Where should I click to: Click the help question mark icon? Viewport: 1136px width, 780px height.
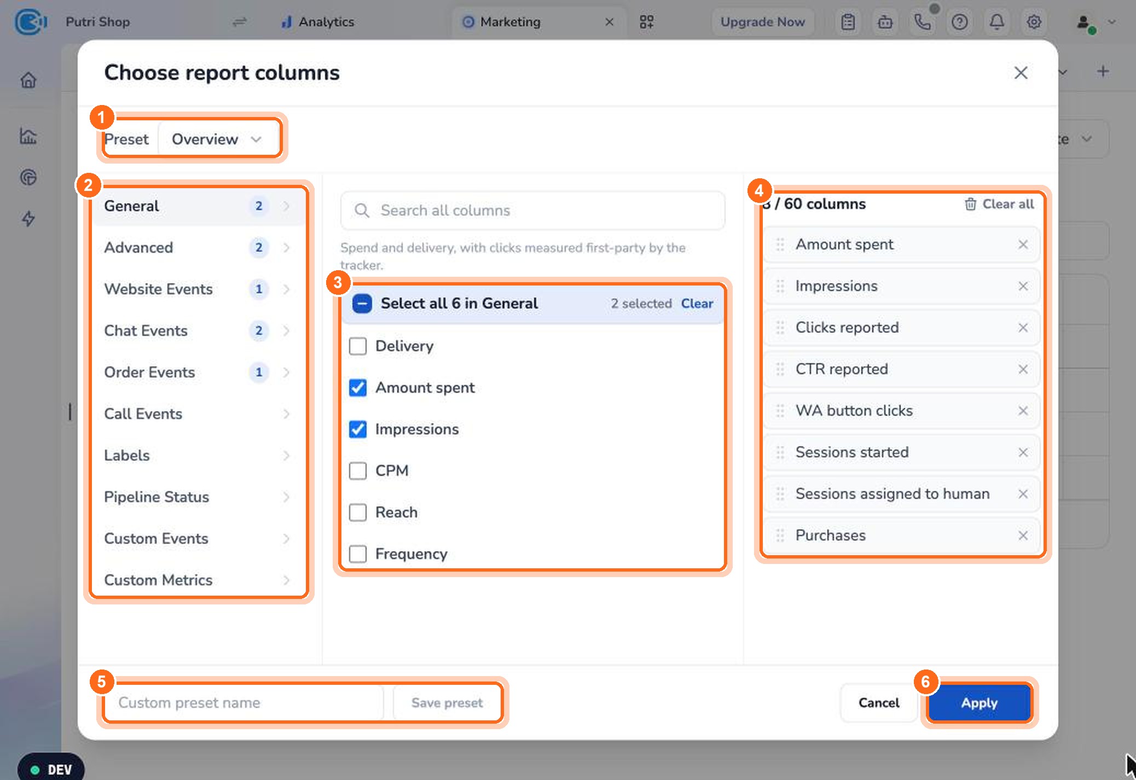point(959,22)
